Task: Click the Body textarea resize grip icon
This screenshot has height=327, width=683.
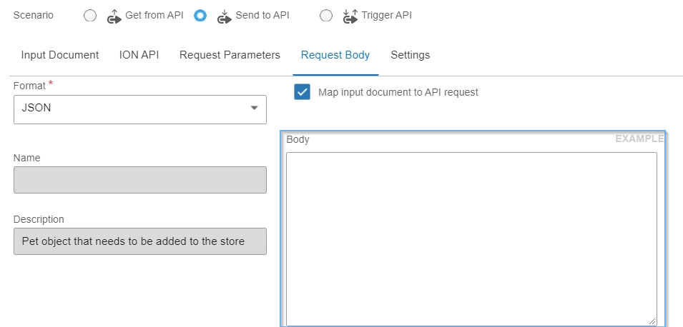Action: coord(652,321)
